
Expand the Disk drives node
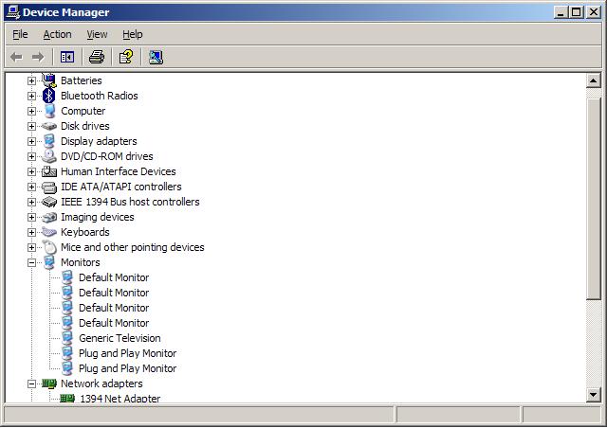click(31, 127)
